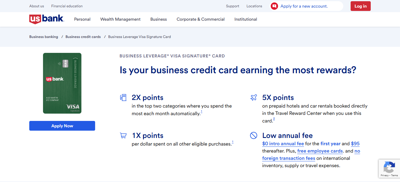
Task: Go to Business credit cards breadcrumb
Action: [83, 37]
